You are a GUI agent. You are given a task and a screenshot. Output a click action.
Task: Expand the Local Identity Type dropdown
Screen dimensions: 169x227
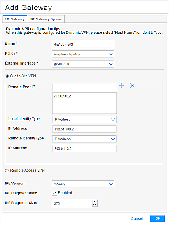coord(84,120)
